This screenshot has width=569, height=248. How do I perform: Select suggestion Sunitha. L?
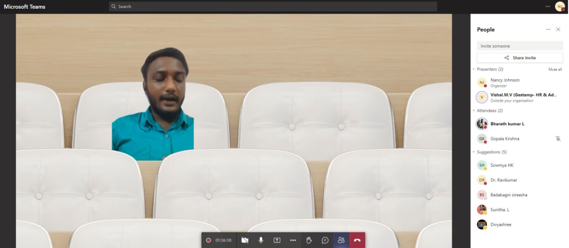click(x=520, y=210)
